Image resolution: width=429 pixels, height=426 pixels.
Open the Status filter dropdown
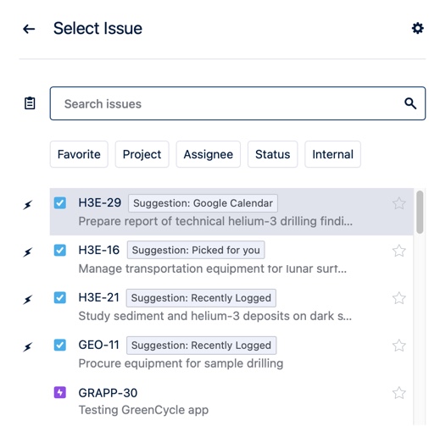[x=272, y=154]
